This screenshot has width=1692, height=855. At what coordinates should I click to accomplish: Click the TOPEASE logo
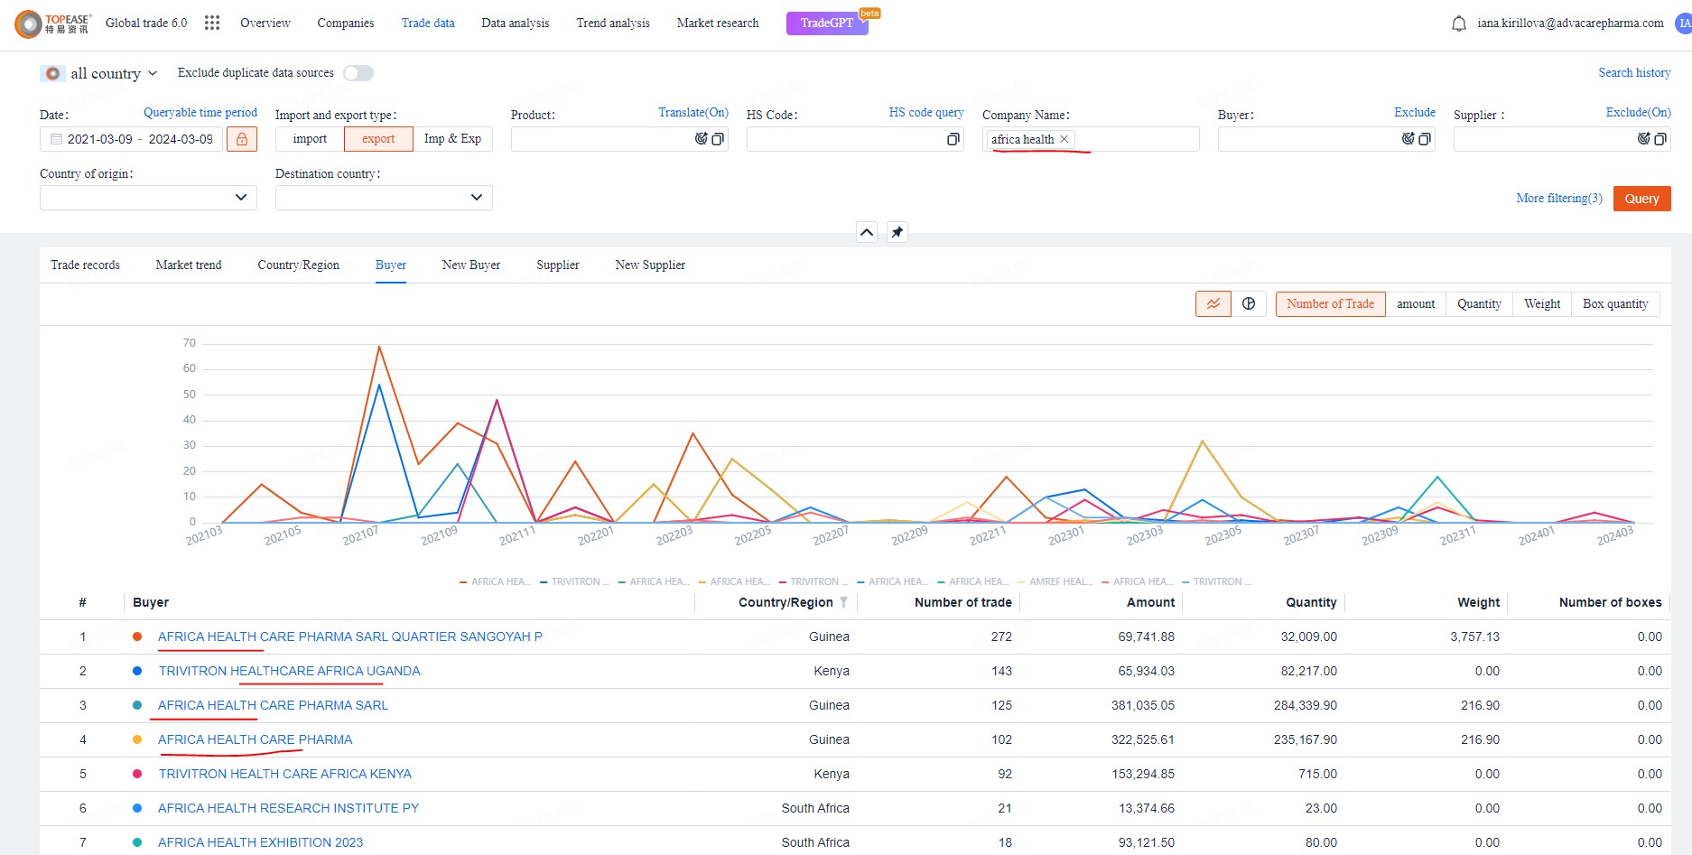(x=54, y=23)
